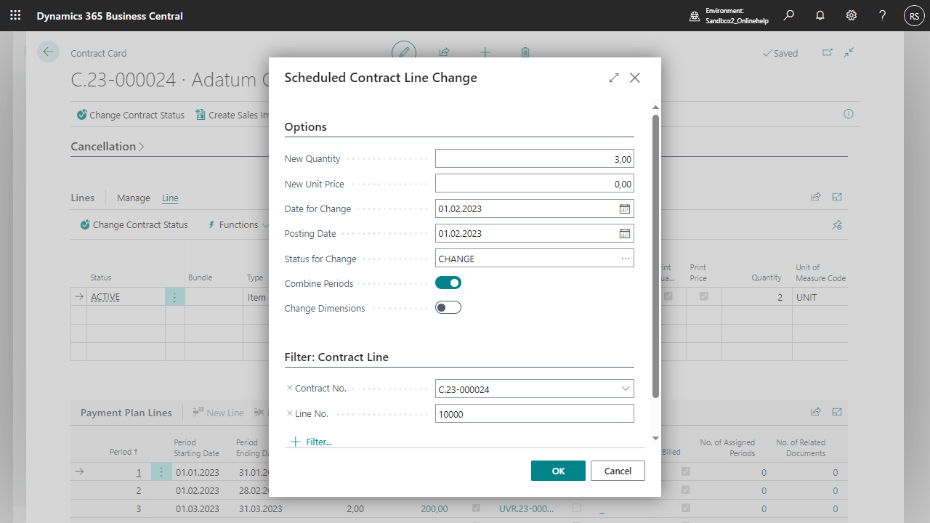930x523 pixels.
Task: Open calendar picker for Date for Change
Action: coord(624,209)
